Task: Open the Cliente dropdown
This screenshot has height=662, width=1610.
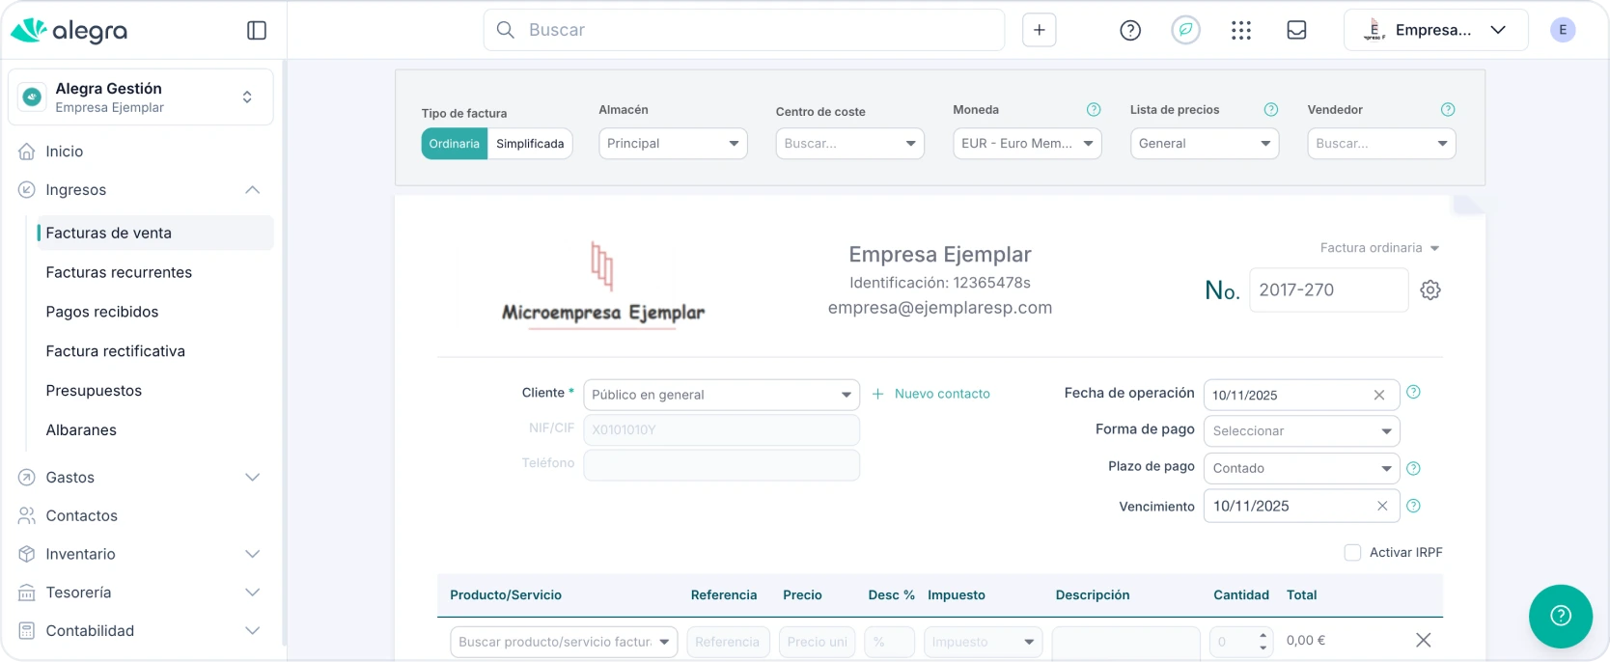Action: (x=721, y=395)
